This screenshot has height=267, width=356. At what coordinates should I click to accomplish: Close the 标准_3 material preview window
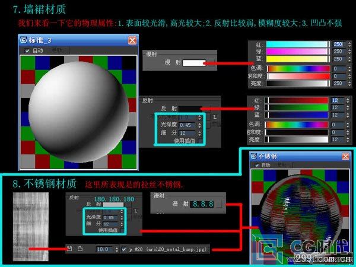(x=132, y=40)
